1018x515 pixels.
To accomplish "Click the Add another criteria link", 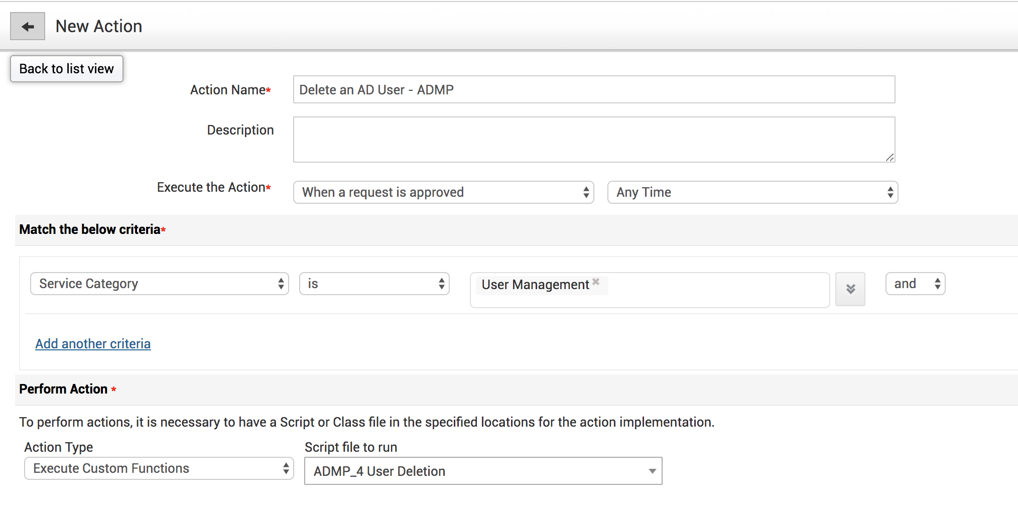I will 93,344.
